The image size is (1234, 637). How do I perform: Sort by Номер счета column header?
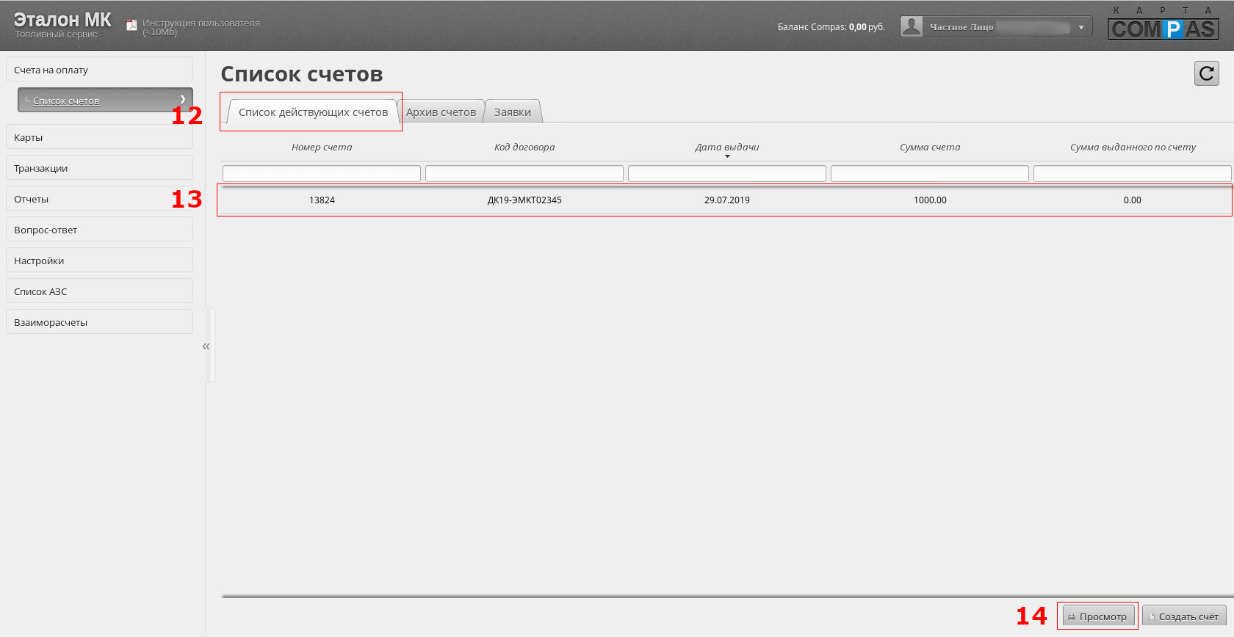coord(322,148)
